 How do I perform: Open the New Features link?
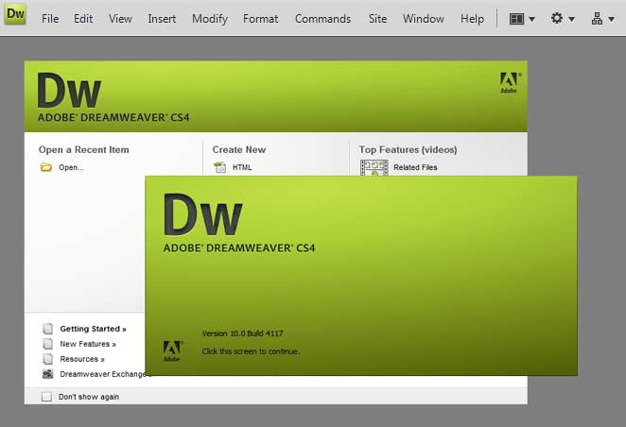(88, 344)
